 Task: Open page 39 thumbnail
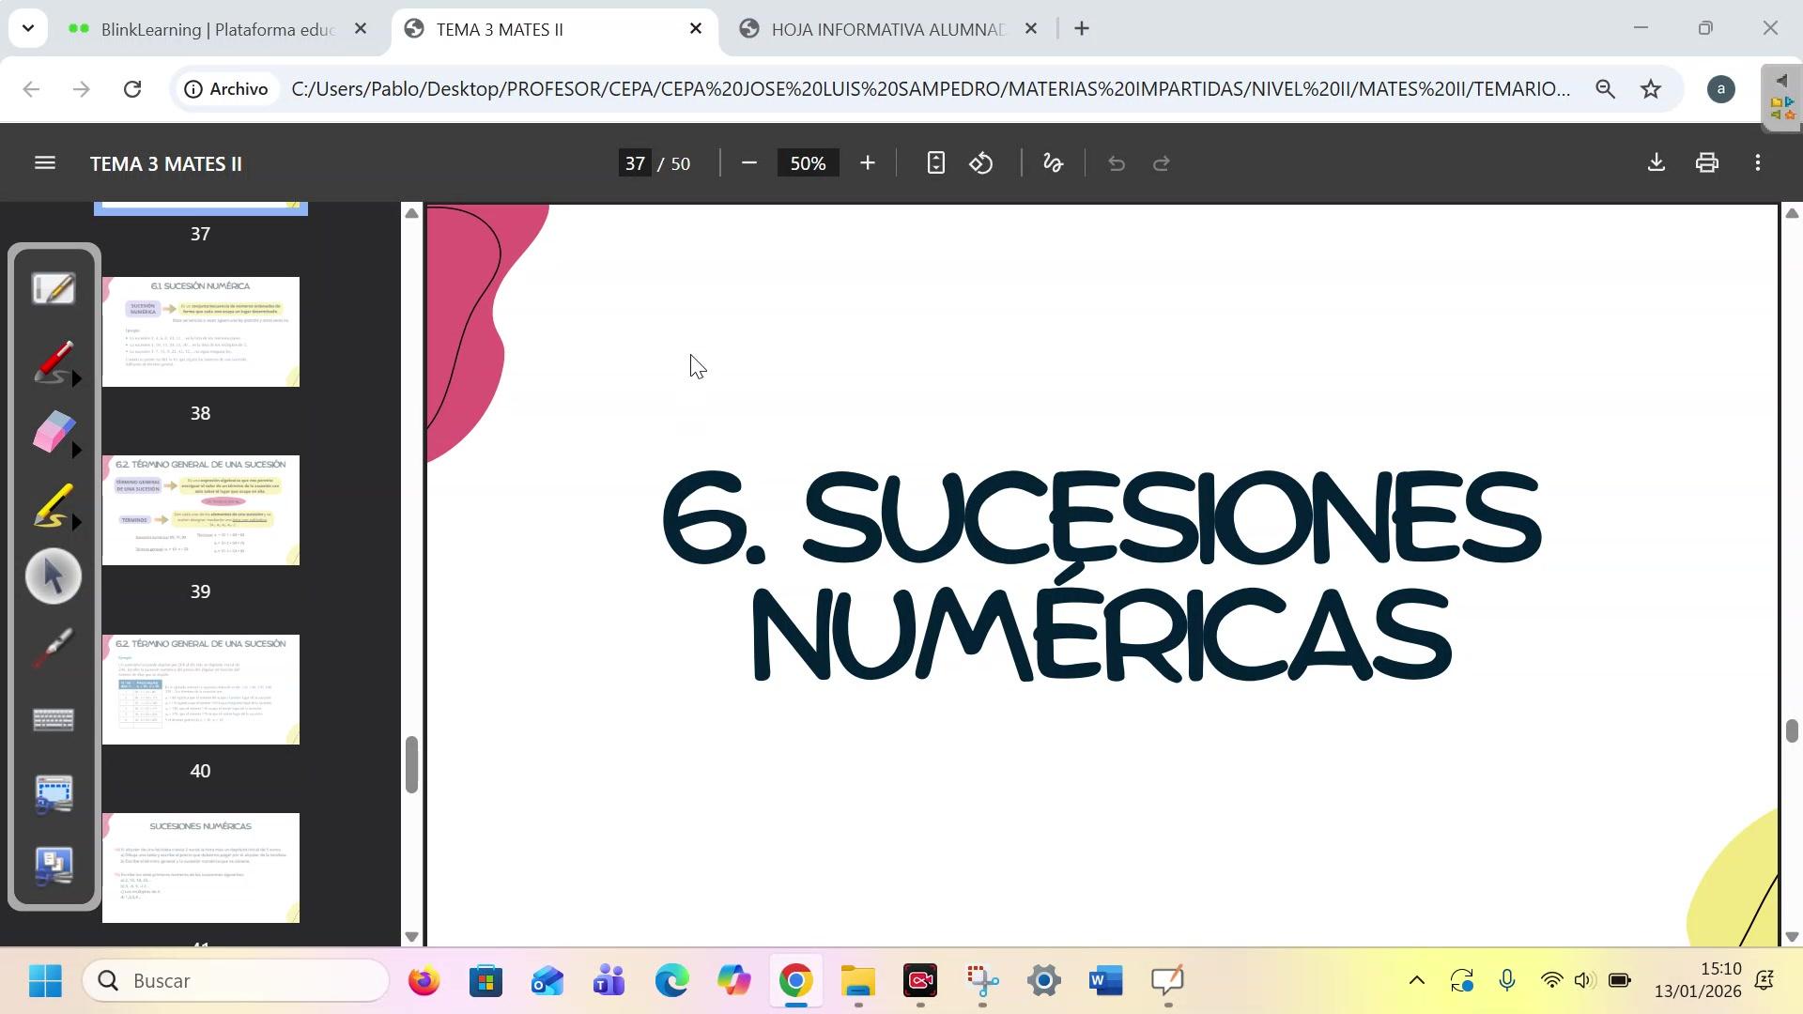pyautogui.click(x=200, y=511)
